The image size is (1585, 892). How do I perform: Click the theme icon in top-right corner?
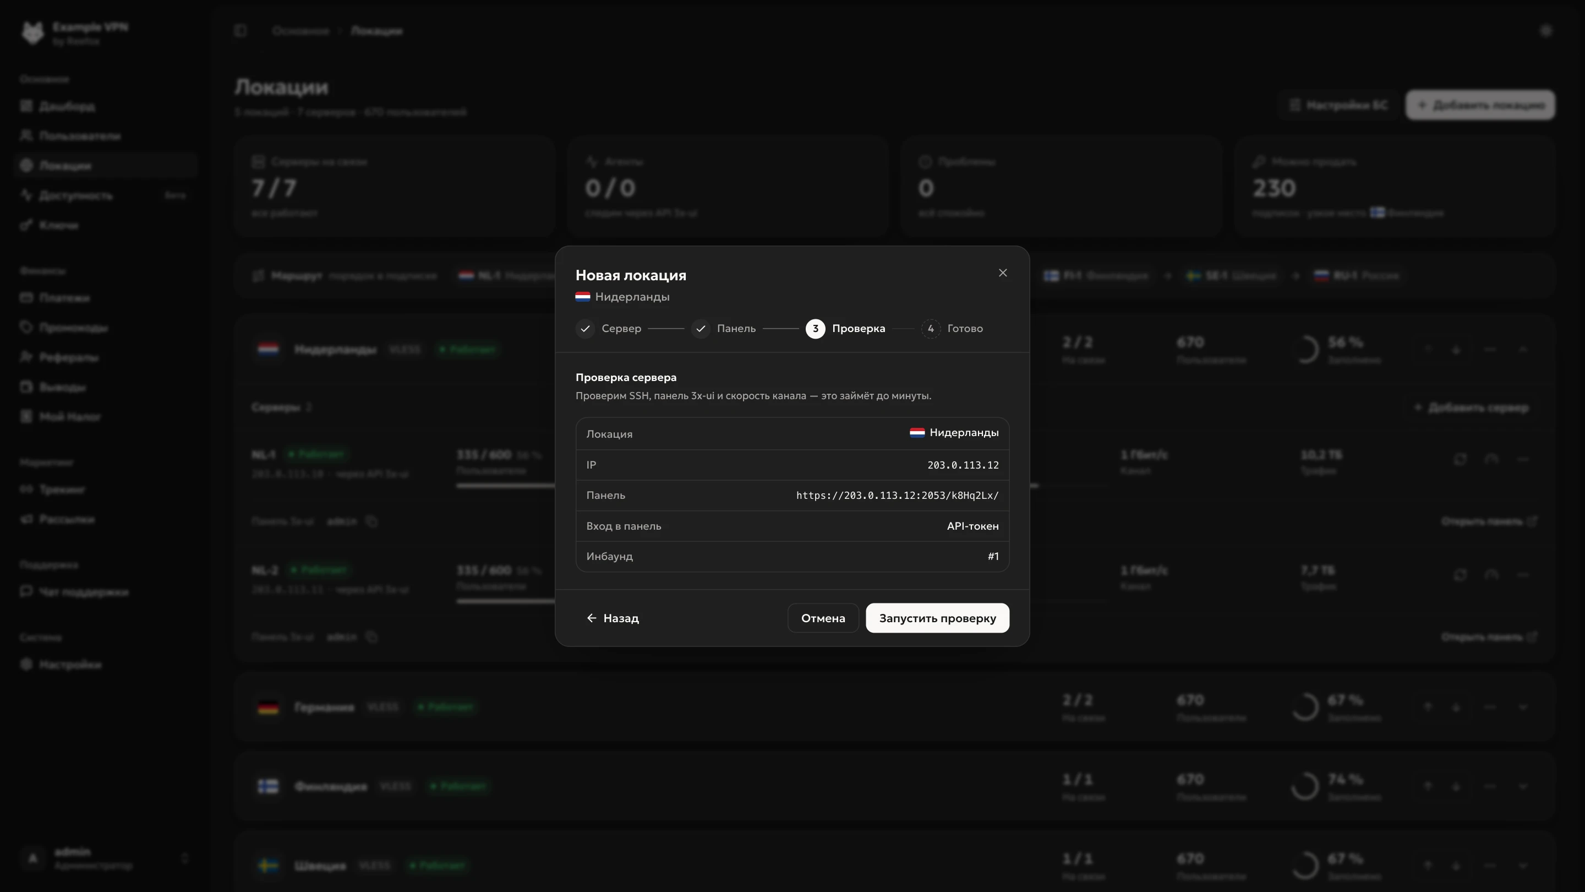[1545, 31]
